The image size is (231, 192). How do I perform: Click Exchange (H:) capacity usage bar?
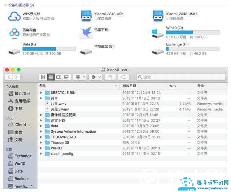193,49
